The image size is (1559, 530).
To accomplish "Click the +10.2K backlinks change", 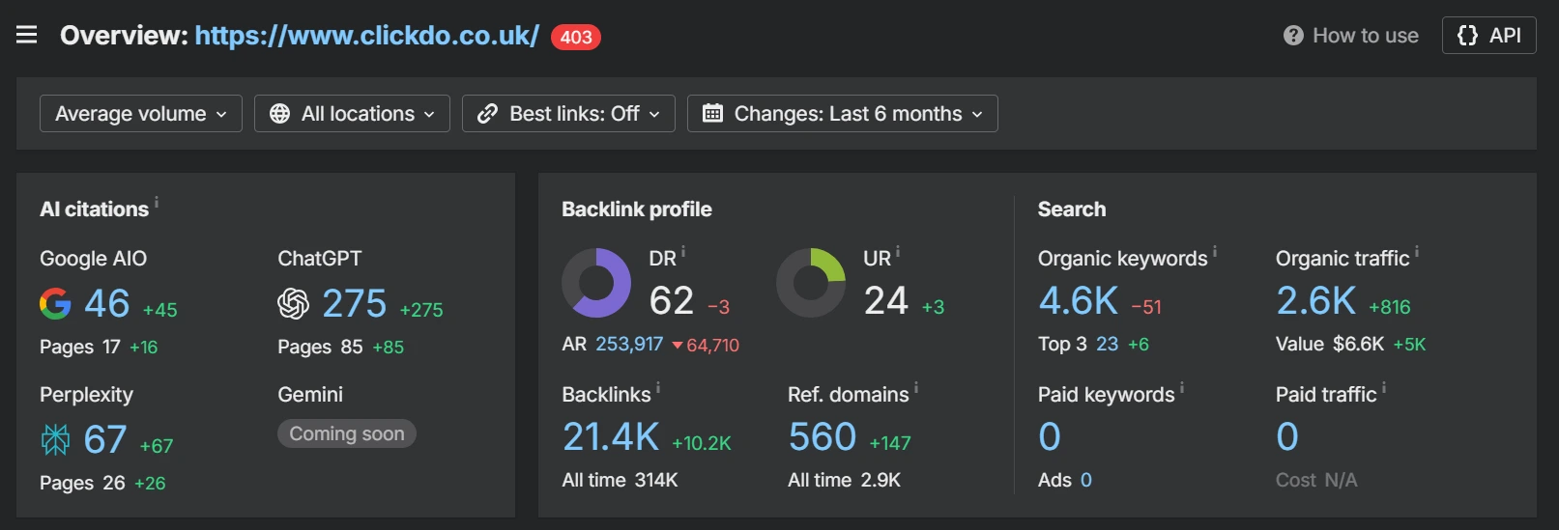I will pos(702,444).
